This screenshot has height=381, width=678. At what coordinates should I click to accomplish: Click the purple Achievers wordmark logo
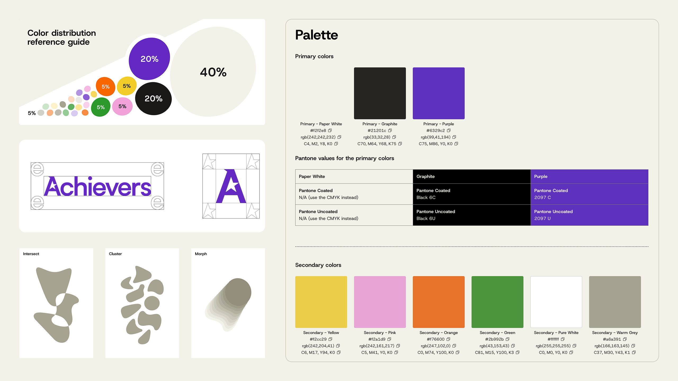tap(97, 186)
